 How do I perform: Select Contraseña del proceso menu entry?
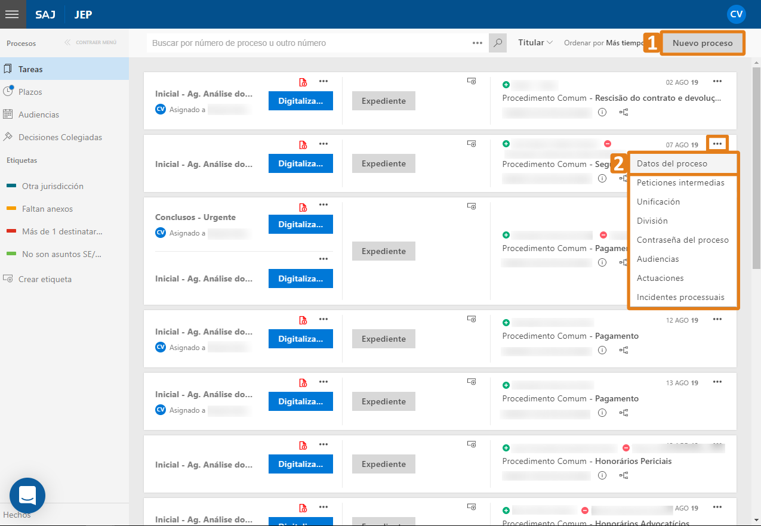coord(682,240)
